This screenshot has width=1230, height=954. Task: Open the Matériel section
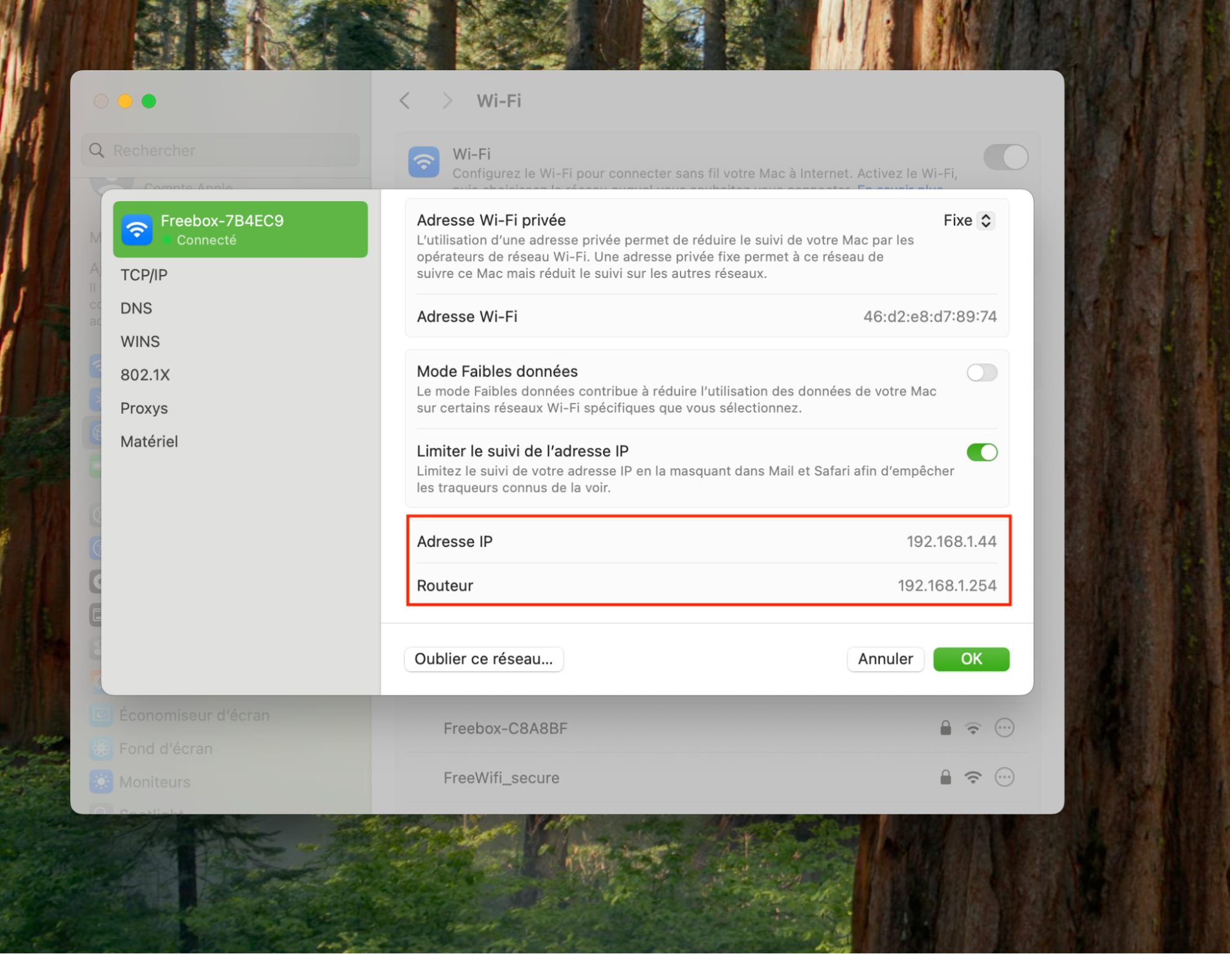pos(149,442)
